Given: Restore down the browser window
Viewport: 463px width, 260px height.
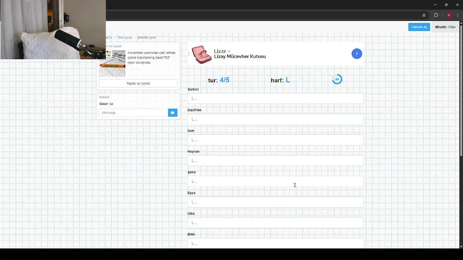Looking at the screenshot, I should (446, 5).
